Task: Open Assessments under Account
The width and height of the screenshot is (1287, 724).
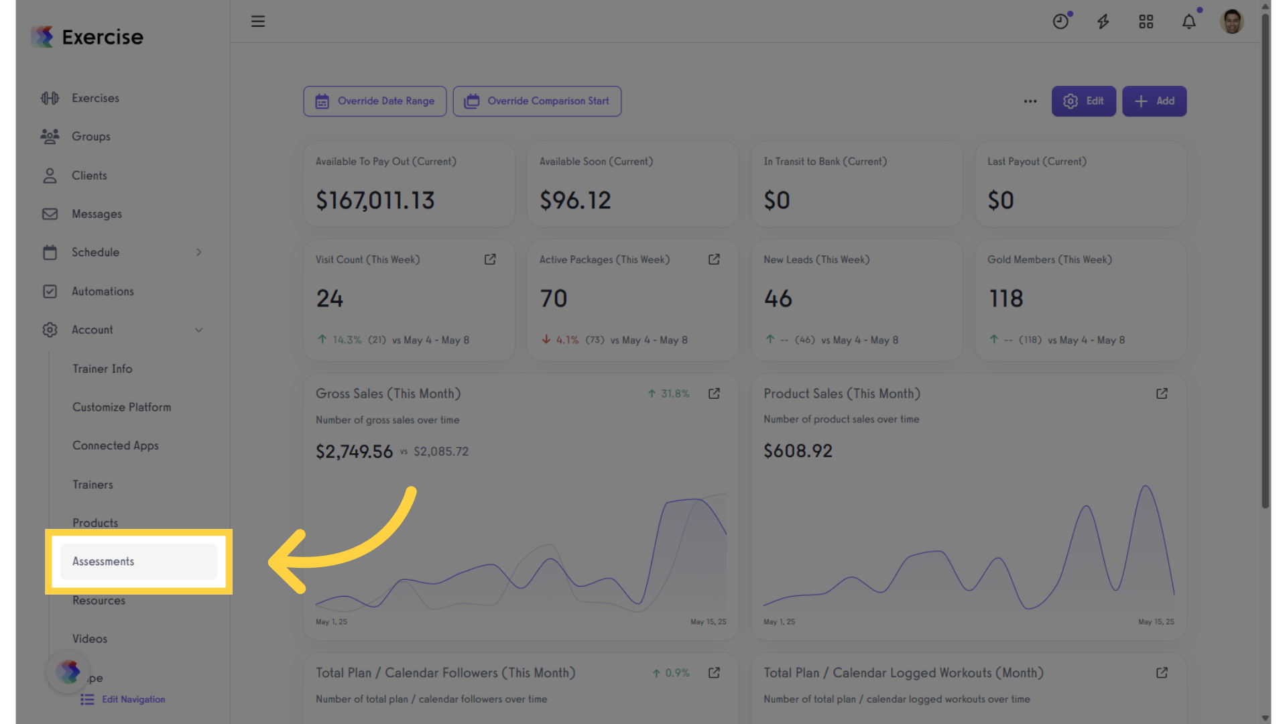Action: click(x=139, y=562)
